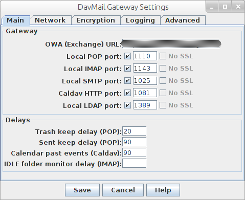The image size is (245, 200).
Task: Enable No SSL for LDAP port
Action: point(163,105)
